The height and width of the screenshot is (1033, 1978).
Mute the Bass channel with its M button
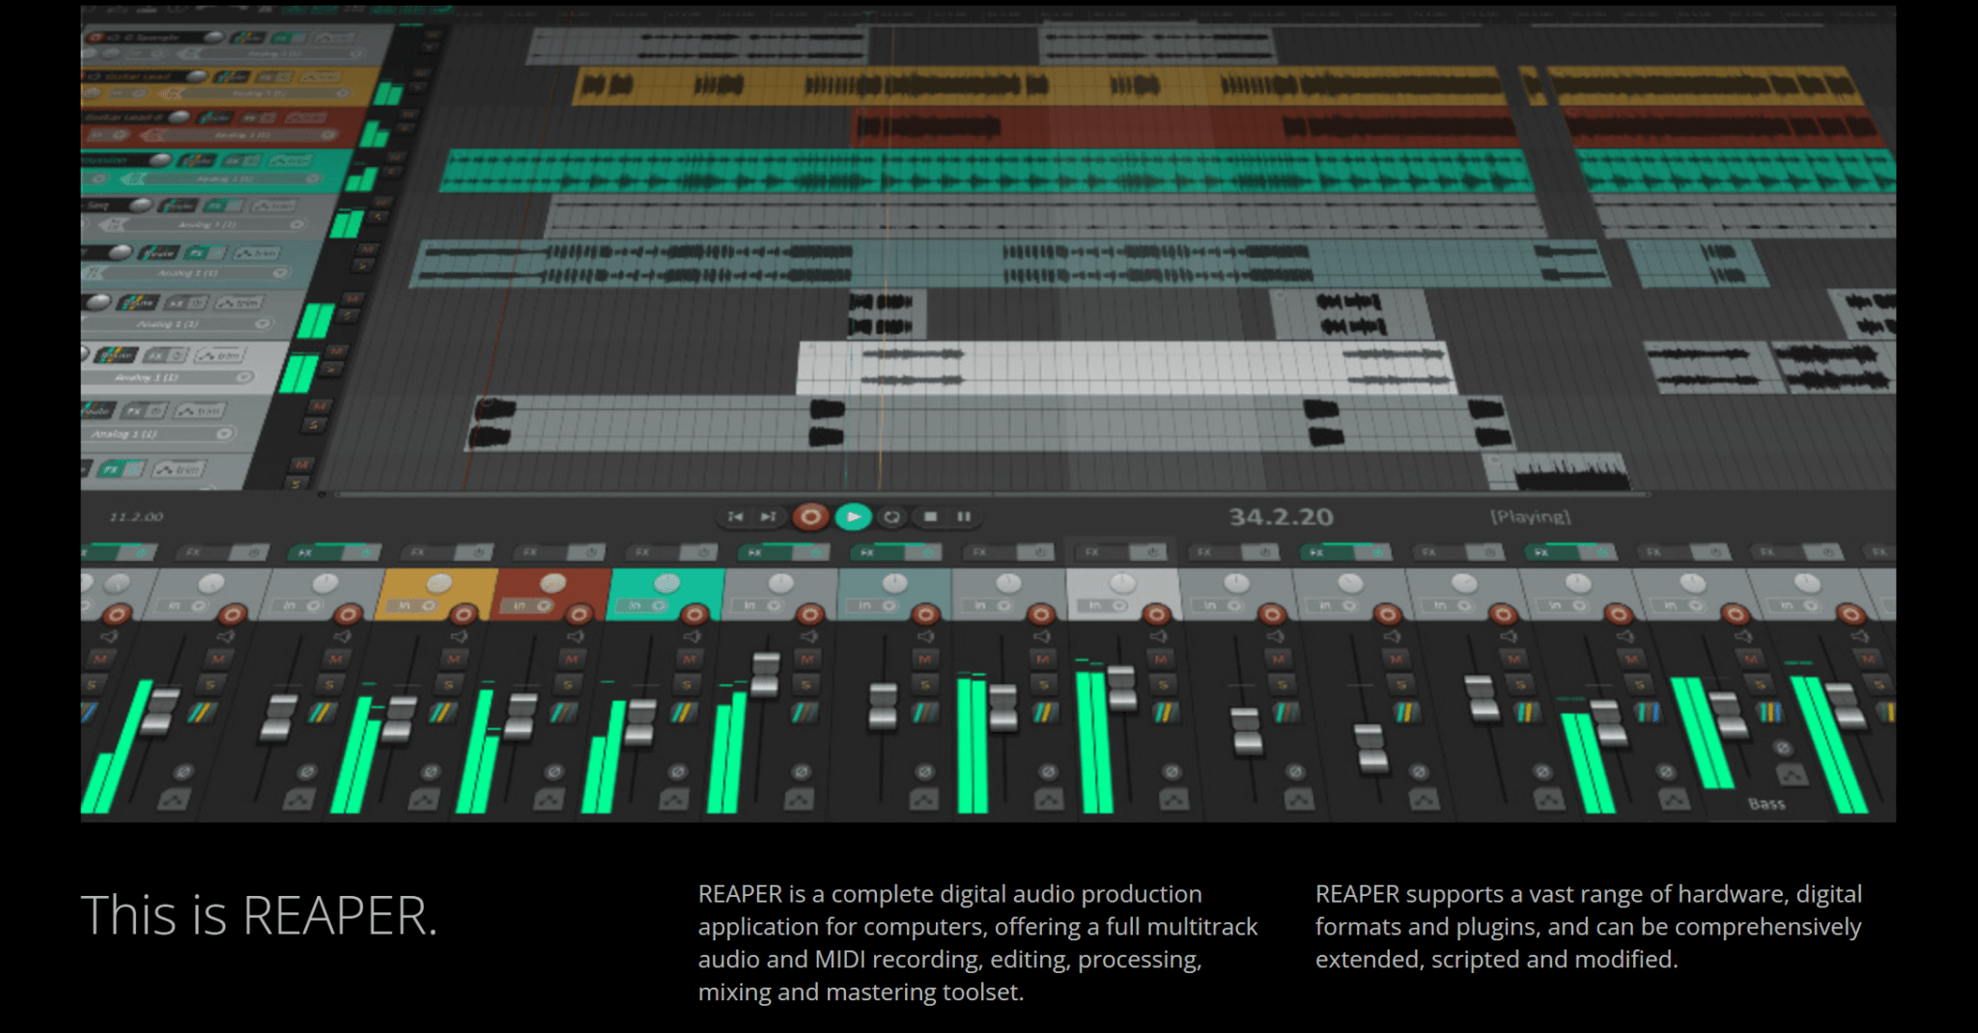[1751, 658]
